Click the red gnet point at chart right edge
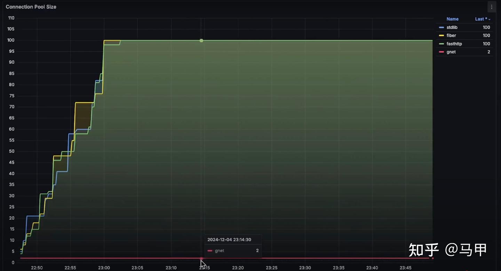501x271 pixels. point(432,258)
